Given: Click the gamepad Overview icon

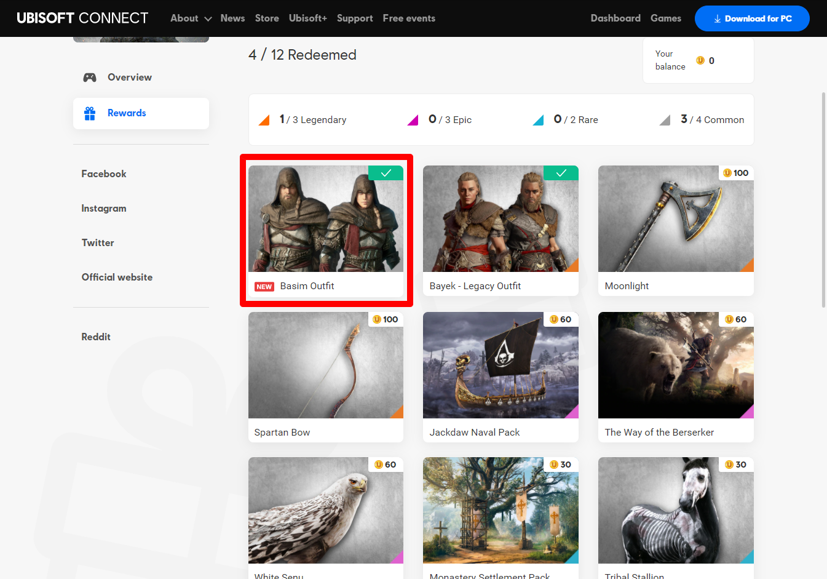Looking at the screenshot, I should pyautogui.click(x=90, y=78).
